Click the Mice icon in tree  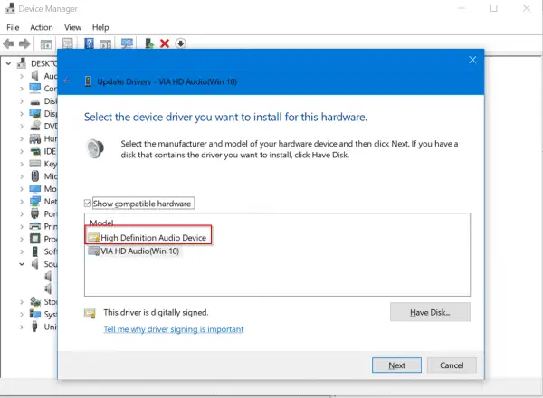35,176
